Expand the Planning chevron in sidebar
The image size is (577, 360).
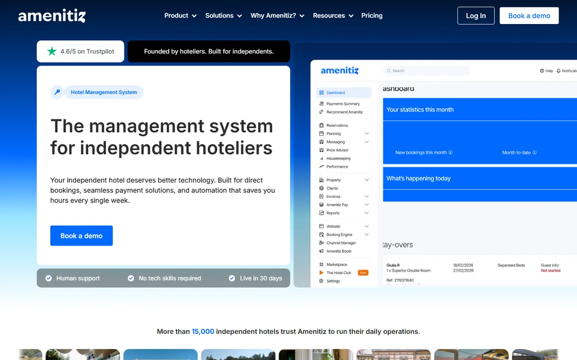[x=367, y=133]
